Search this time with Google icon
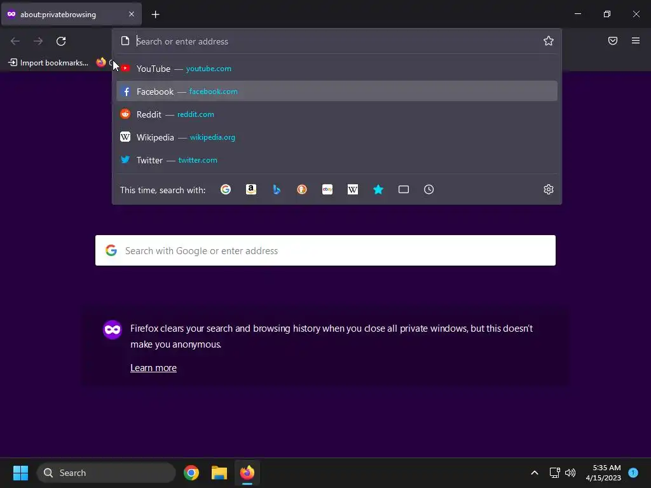 click(x=226, y=189)
